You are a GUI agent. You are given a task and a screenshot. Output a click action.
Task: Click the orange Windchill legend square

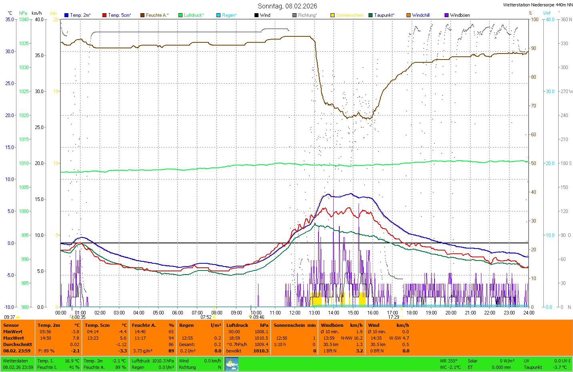point(409,15)
